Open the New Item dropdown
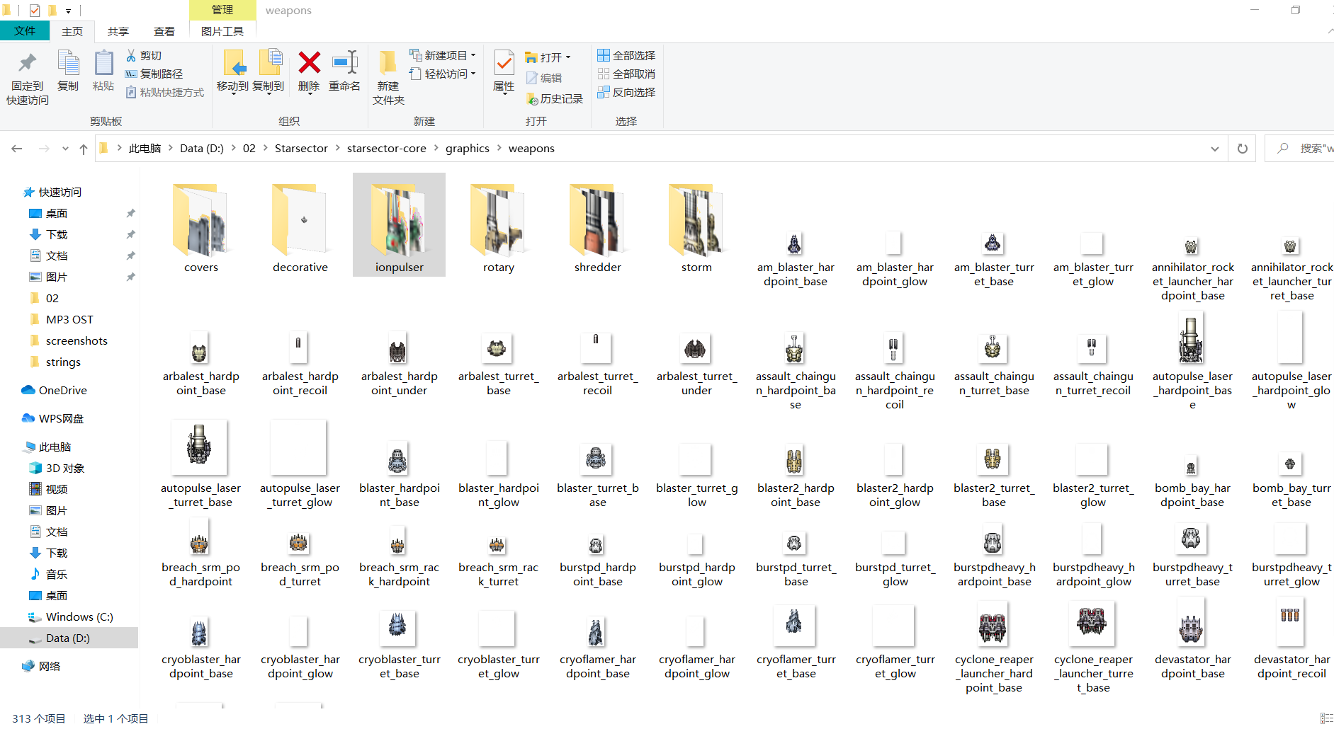The image size is (1334, 729). [x=443, y=55]
